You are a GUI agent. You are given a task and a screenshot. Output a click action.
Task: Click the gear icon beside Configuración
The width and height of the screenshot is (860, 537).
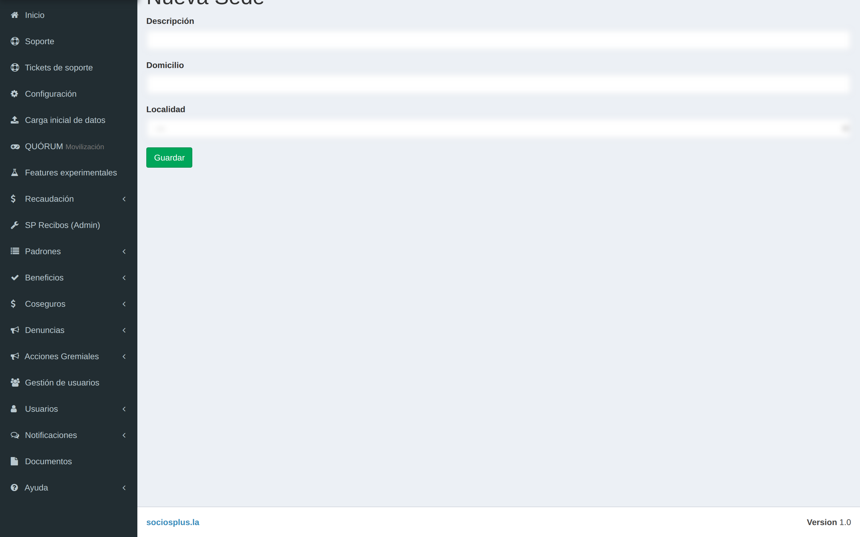click(x=14, y=94)
